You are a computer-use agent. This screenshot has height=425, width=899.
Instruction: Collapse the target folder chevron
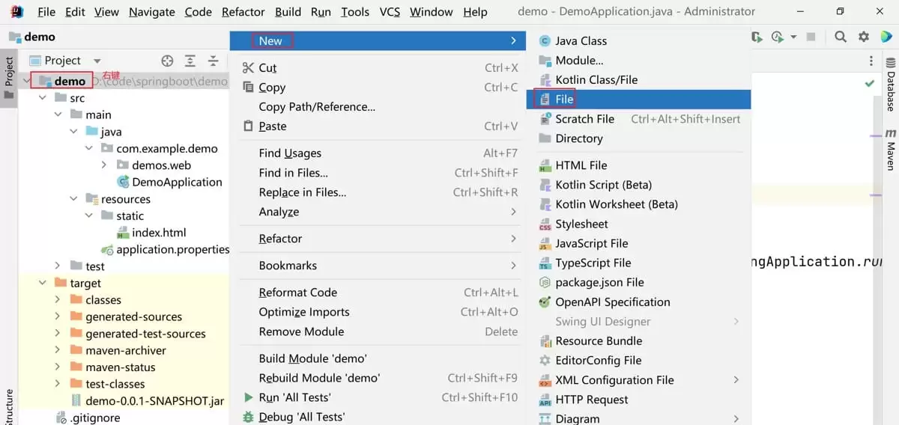click(x=43, y=283)
